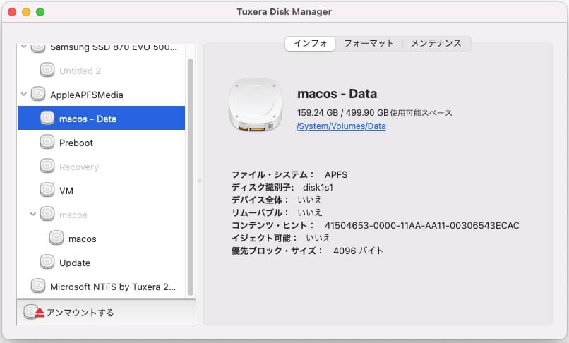The height and width of the screenshot is (343, 569).
Task: Click the macos - Data heading in info pane
Action: 337,94
